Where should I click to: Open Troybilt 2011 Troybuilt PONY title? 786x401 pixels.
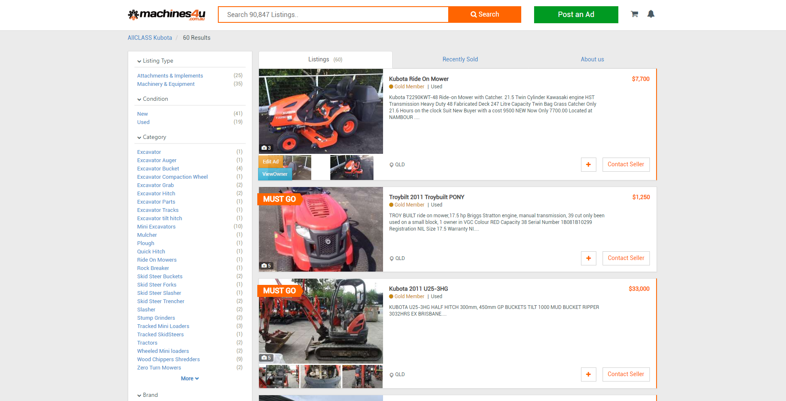coord(427,197)
